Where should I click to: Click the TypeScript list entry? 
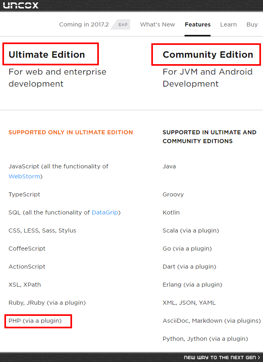[24, 194]
